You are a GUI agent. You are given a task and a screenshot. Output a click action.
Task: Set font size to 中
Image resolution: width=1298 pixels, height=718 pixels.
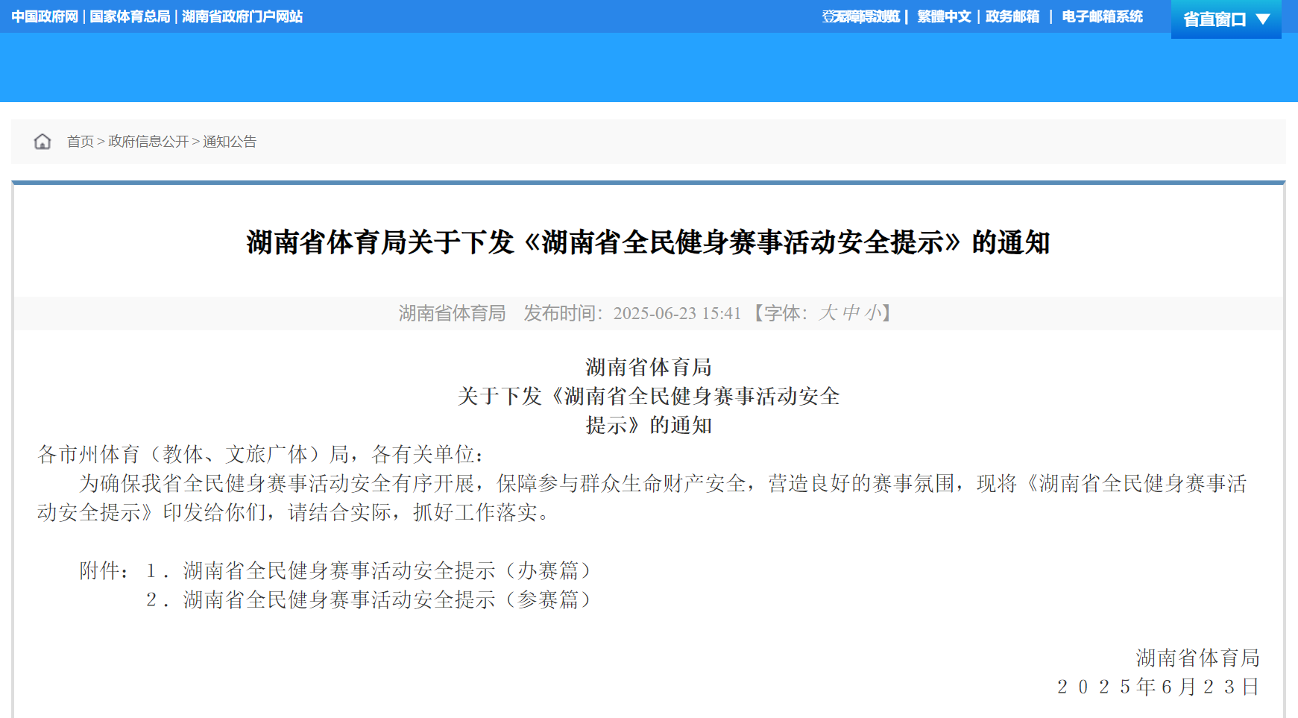click(x=851, y=313)
